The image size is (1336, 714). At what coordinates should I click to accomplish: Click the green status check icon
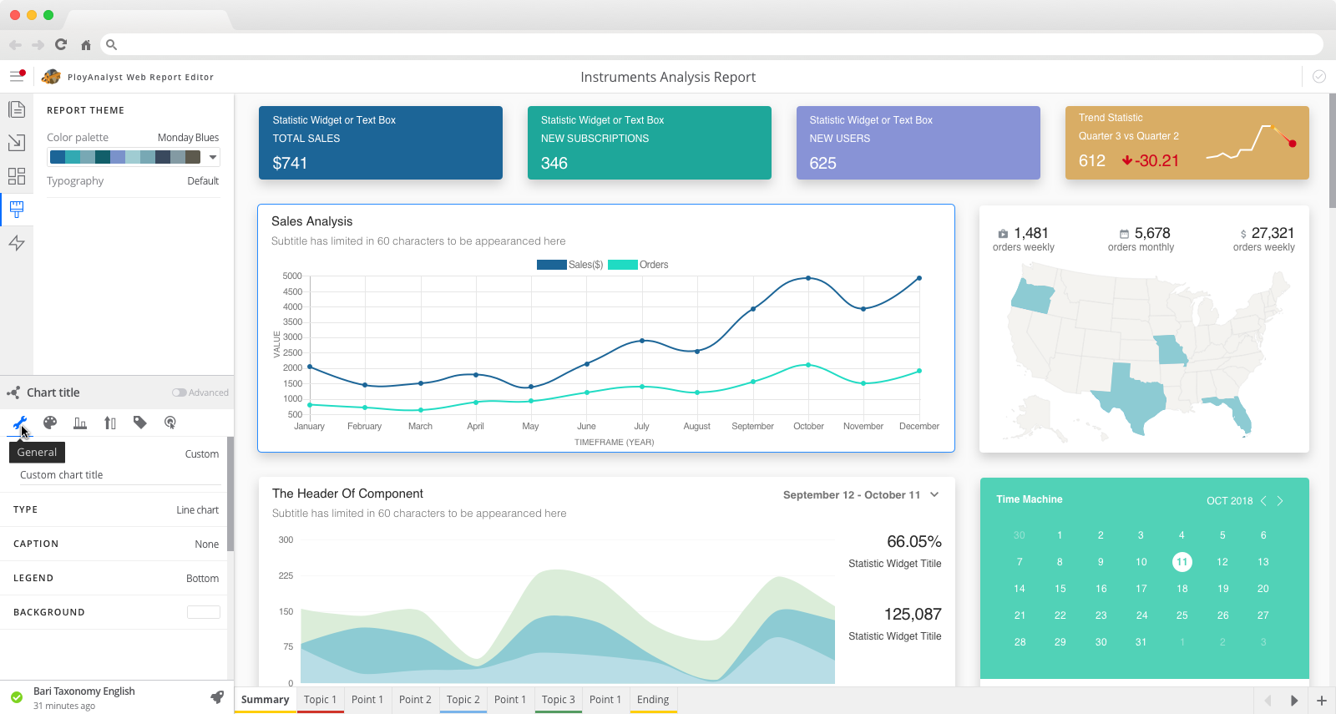[17, 697]
